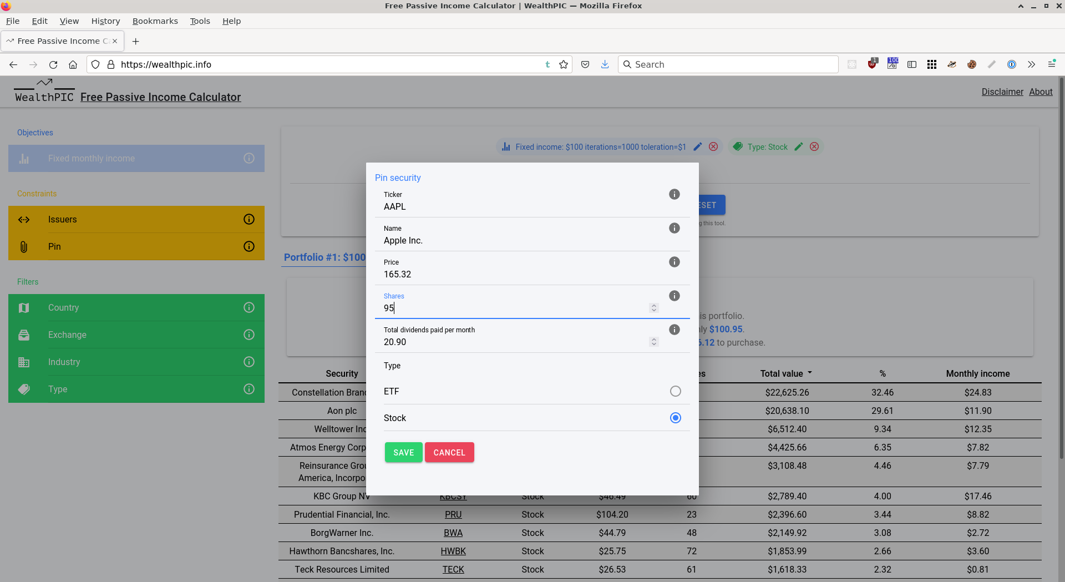Select Fixed monthly income objective
This screenshot has height=582, width=1065.
coord(136,158)
